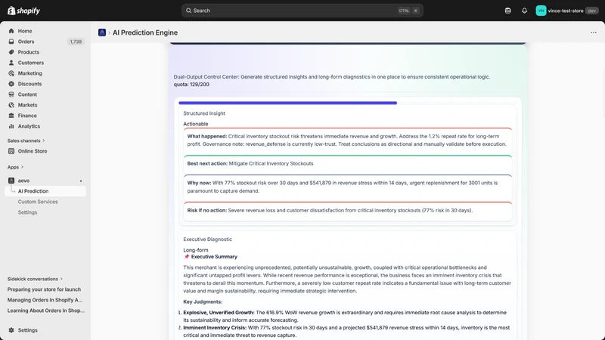Click the Shopify logo
Viewport: 605px width, 340px height.
click(x=24, y=11)
